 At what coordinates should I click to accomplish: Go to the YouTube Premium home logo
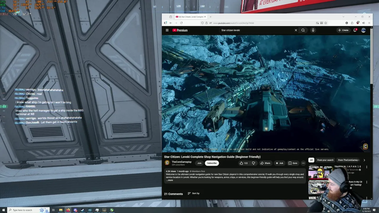(180, 30)
